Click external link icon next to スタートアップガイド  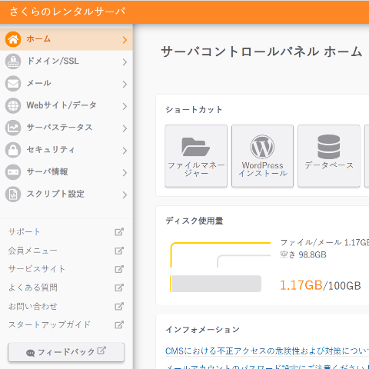(x=119, y=324)
